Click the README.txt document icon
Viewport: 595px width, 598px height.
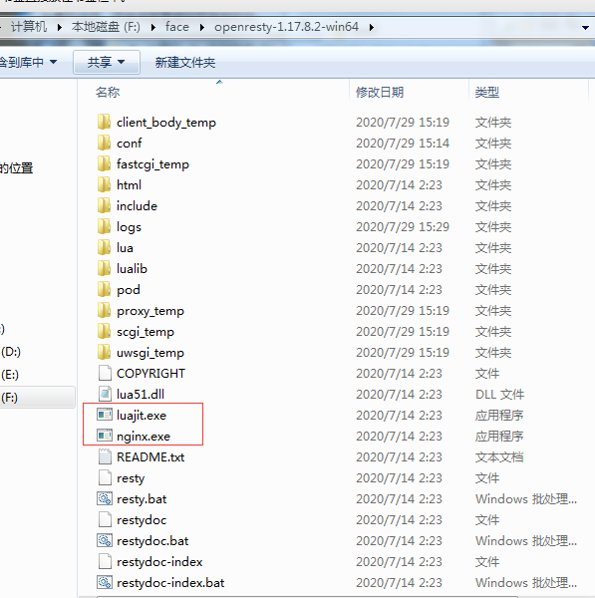coord(105,456)
